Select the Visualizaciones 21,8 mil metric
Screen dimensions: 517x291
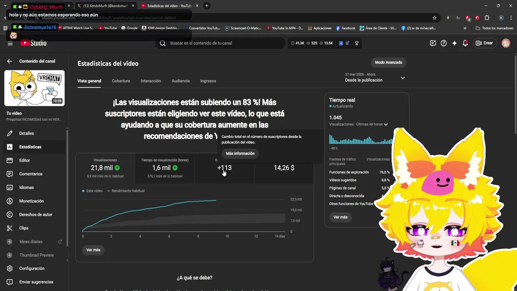105,168
